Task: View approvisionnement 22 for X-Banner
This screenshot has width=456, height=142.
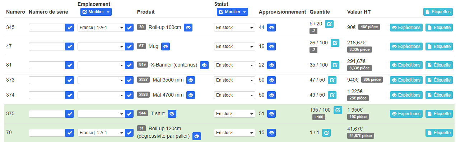Action: coord(271,65)
